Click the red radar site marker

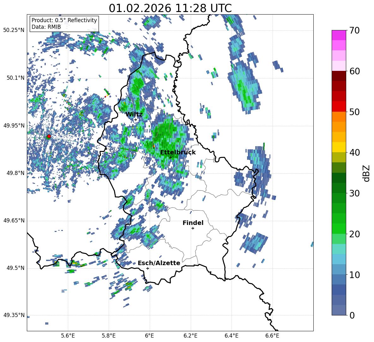pos(49,136)
